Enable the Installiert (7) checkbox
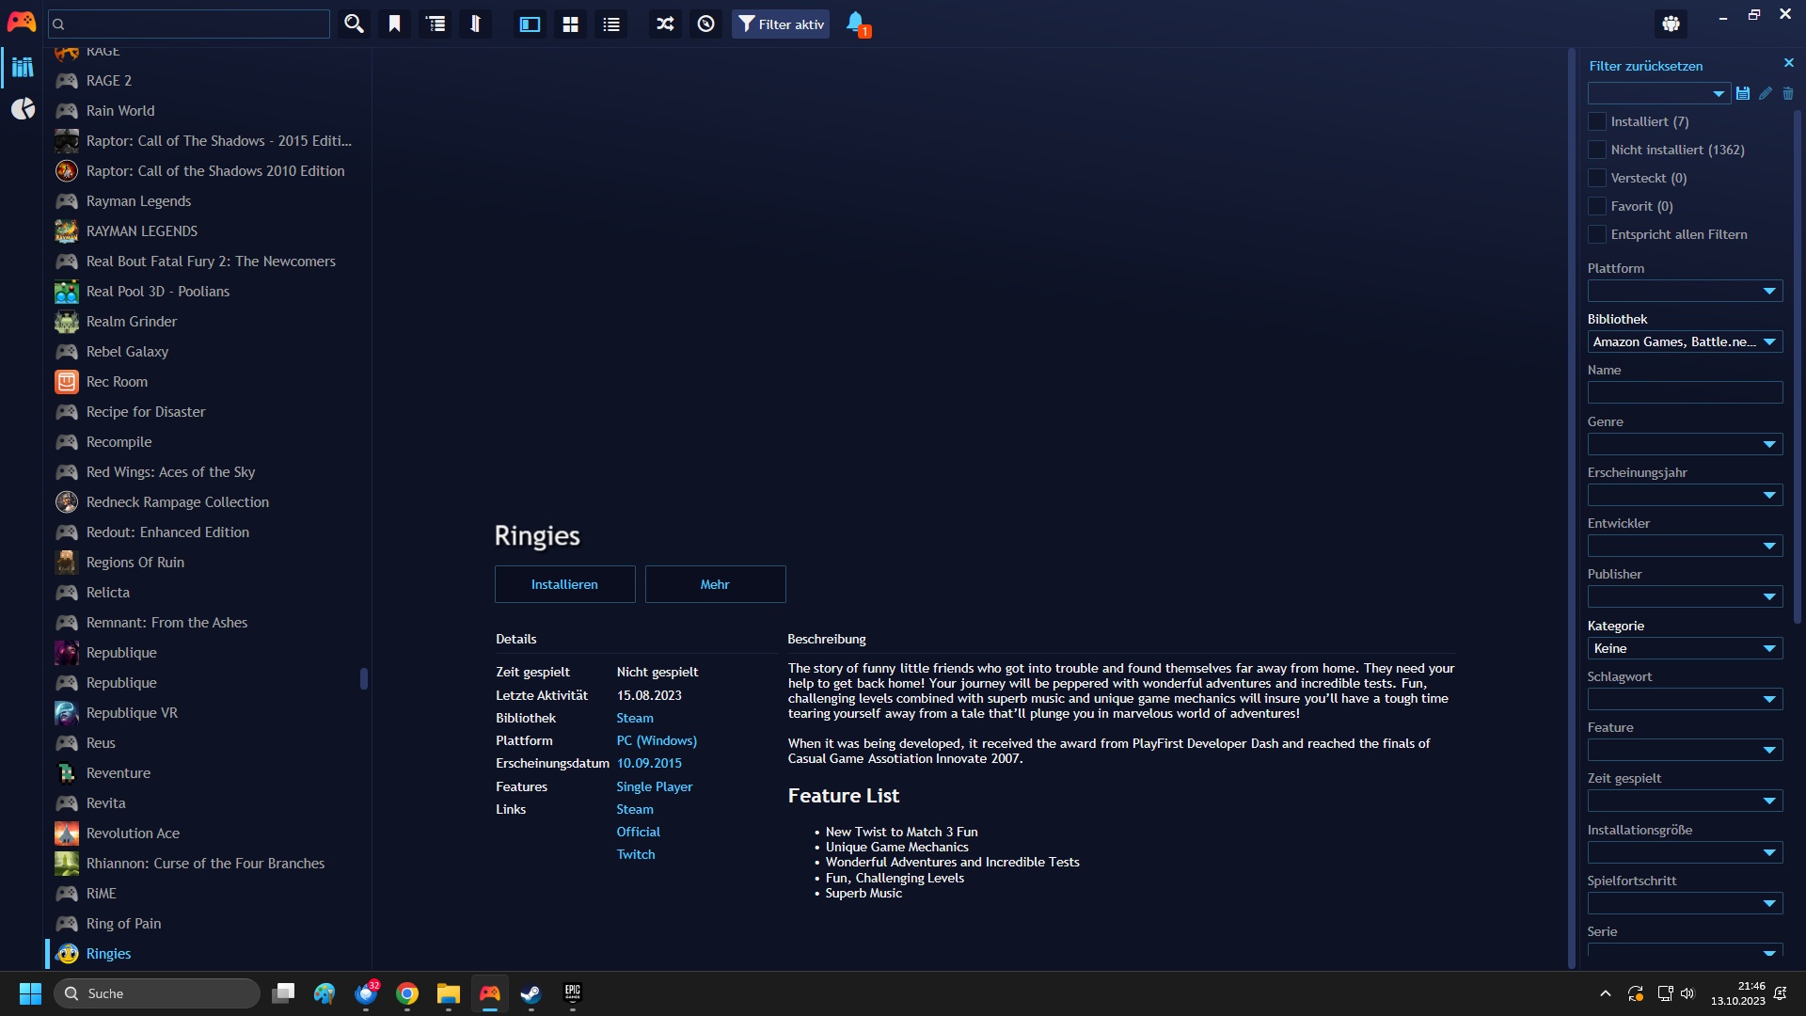The width and height of the screenshot is (1806, 1016). 1596,121
